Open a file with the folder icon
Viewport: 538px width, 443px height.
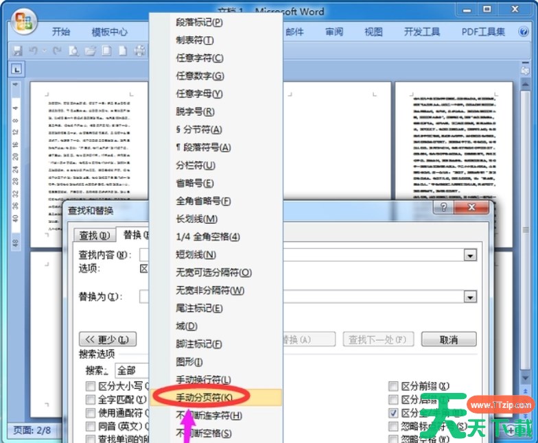click(x=91, y=51)
